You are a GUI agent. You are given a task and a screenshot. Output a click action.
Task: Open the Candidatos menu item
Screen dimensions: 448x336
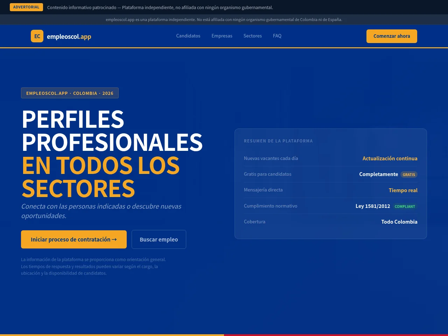coord(188,36)
